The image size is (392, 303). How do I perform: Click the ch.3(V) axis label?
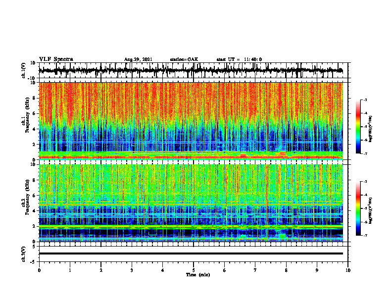click(x=24, y=254)
